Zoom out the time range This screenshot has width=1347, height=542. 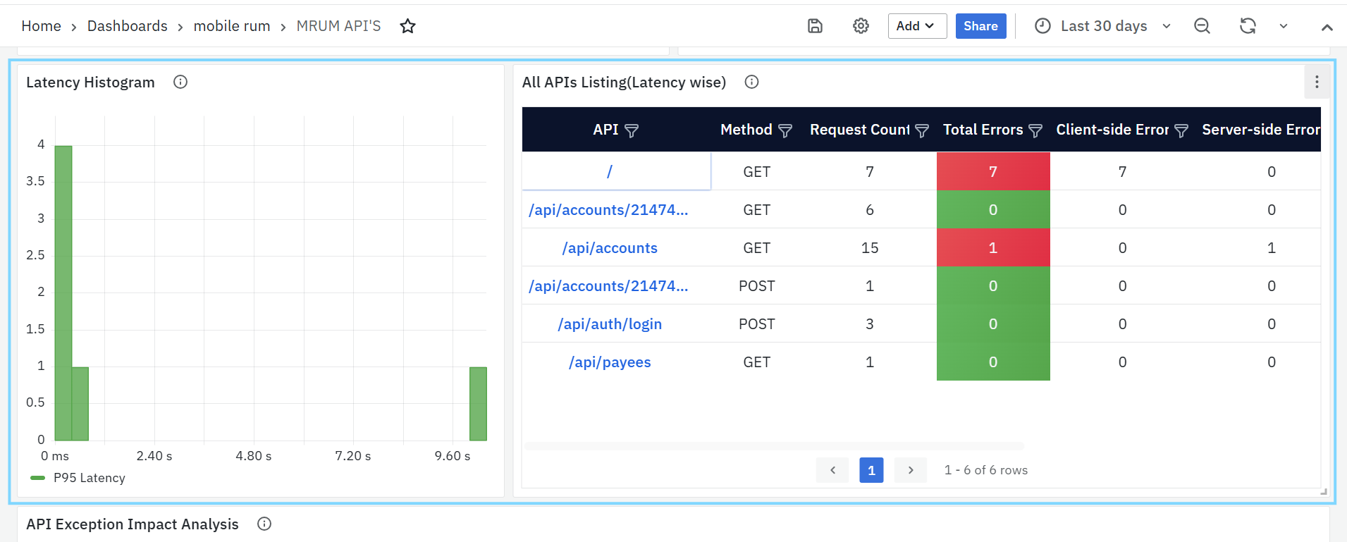[x=1202, y=26]
